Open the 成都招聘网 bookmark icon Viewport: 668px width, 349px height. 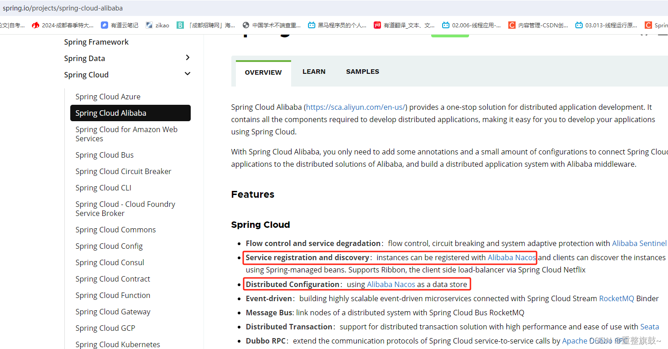click(180, 26)
